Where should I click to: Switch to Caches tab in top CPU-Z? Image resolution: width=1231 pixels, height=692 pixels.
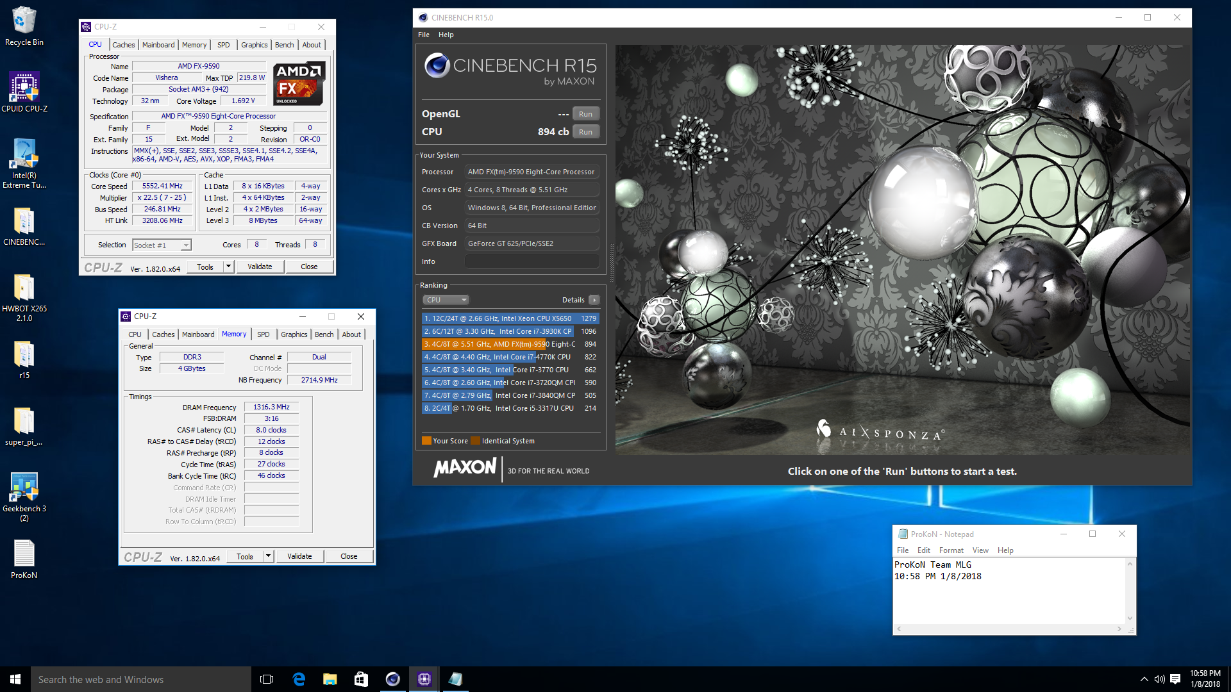(124, 45)
